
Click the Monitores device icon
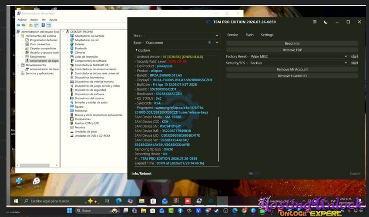tap(72, 111)
